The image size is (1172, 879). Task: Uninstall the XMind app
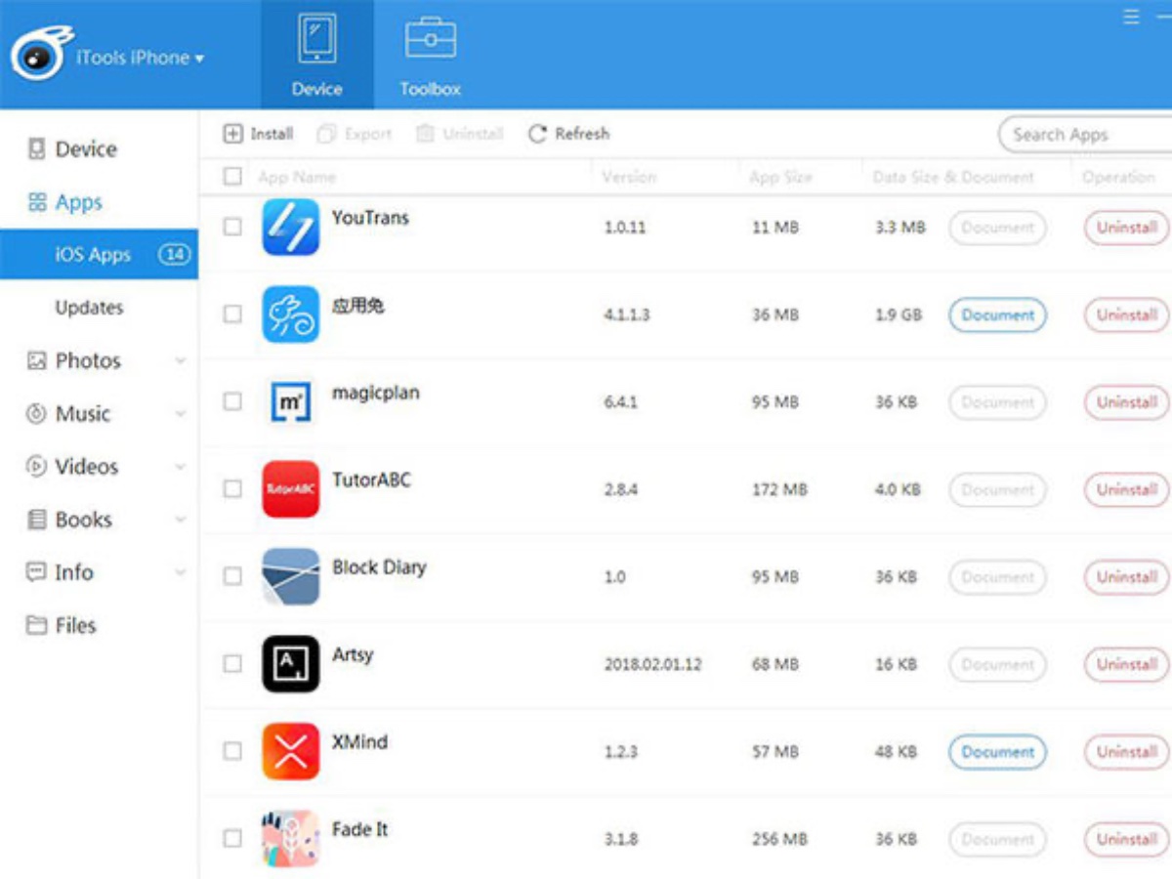pyautogui.click(x=1127, y=752)
